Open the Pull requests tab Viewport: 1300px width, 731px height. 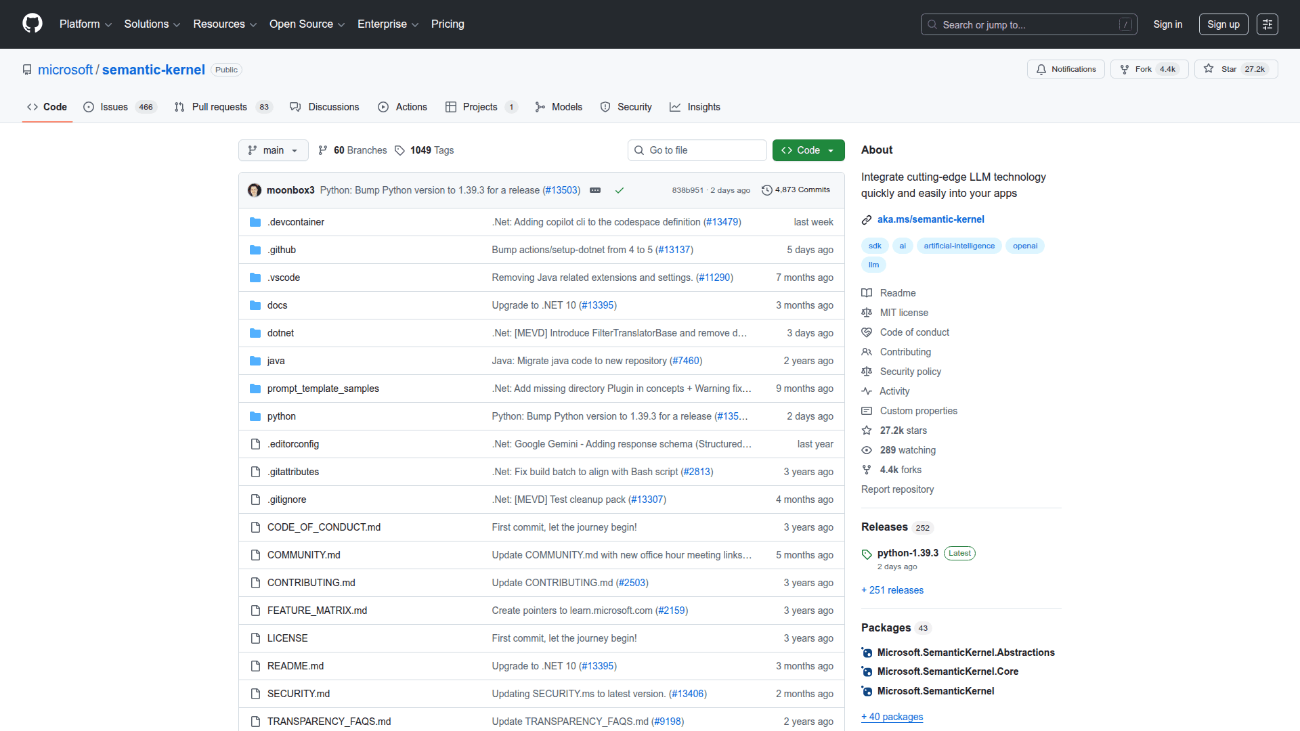coord(219,107)
